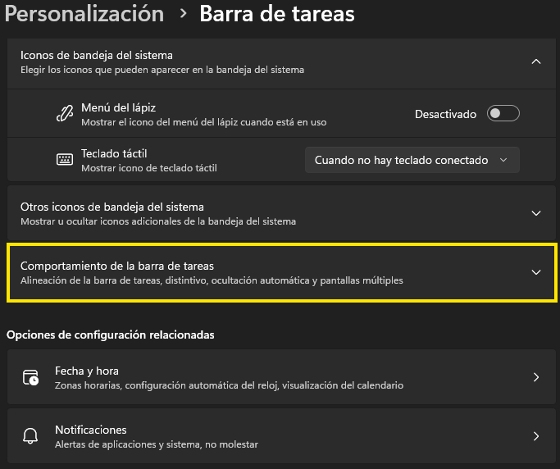Click the Fecha y hora clock icon
Screen dimensions: 560x469
coord(30,377)
